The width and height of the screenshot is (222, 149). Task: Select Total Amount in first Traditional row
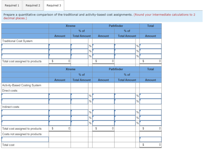151,46
